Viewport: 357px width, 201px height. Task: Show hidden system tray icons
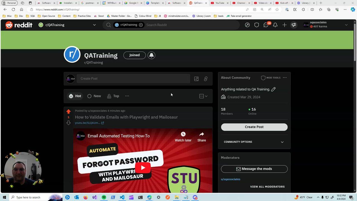coord(318,197)
